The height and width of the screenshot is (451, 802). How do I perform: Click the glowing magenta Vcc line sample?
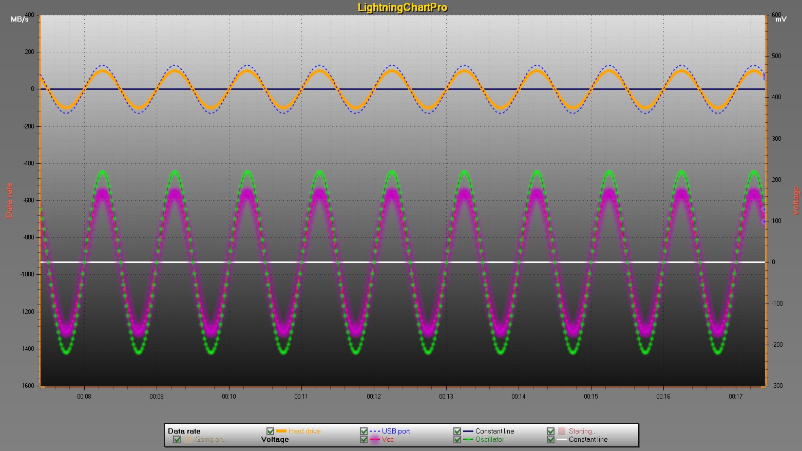pos(375,439)
